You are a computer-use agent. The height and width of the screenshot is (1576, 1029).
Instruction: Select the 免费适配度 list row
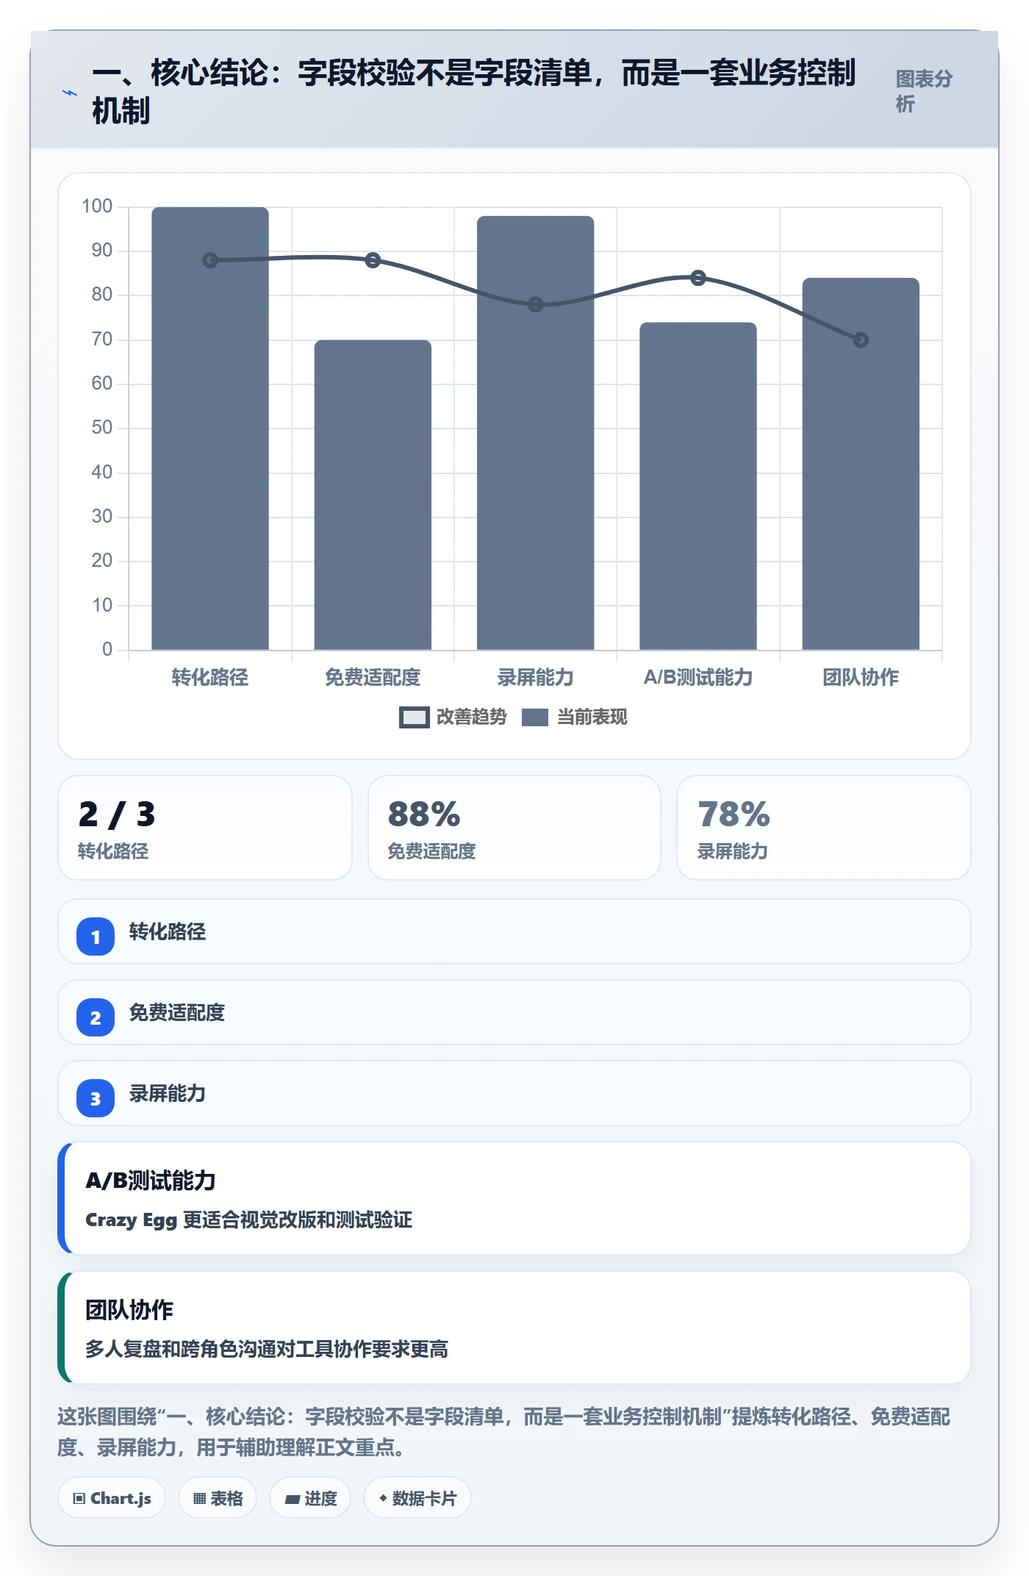pyautogui.click(x=514, y=1012)
